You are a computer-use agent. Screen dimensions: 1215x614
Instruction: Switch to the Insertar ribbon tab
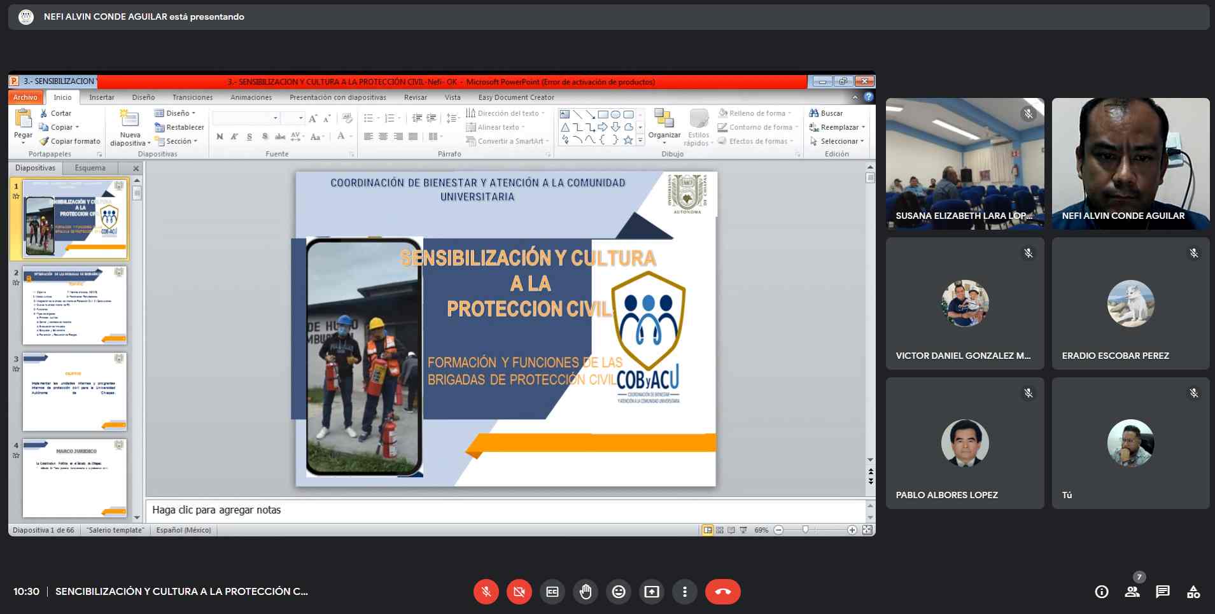click(x=102, y=97)
